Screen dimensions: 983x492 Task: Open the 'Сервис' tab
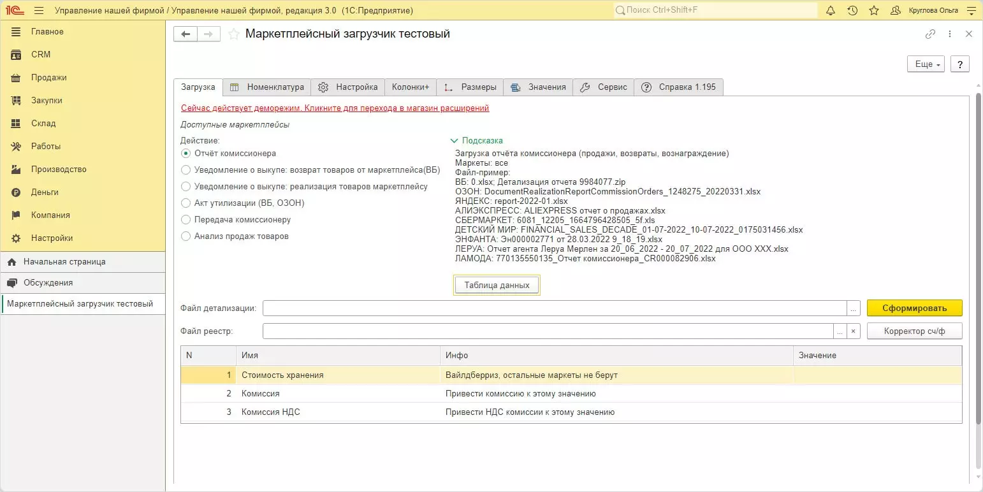(604, 87)
